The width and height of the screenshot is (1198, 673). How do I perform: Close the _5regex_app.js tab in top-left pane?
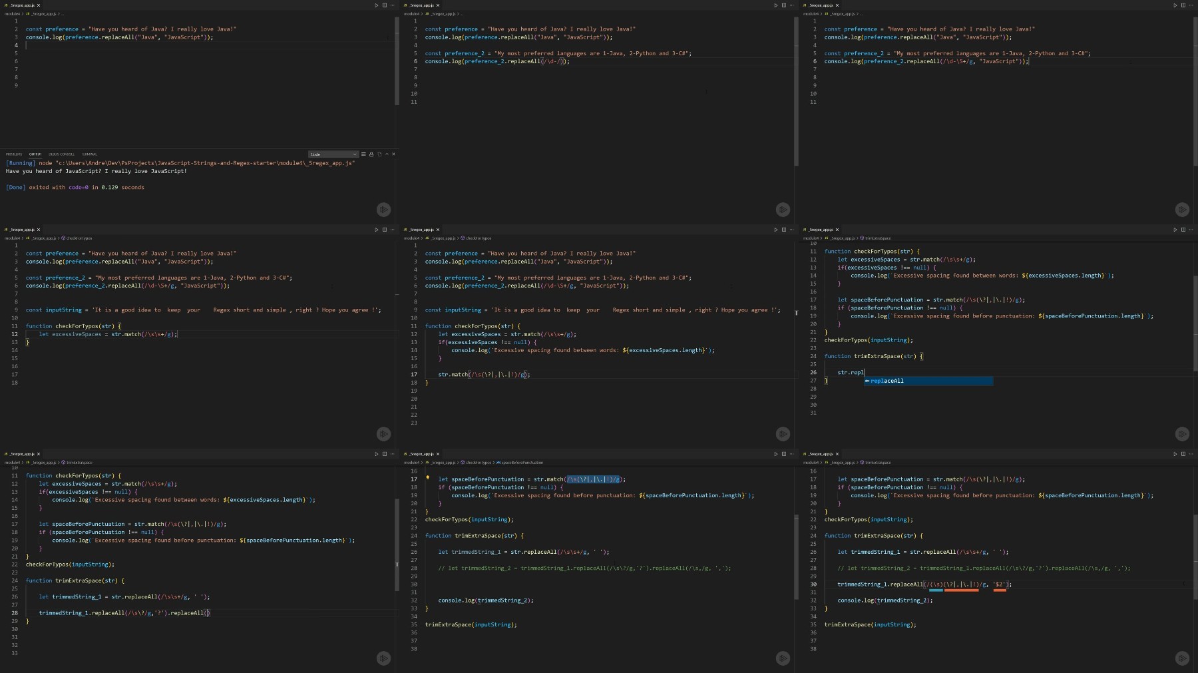(39, 5)
